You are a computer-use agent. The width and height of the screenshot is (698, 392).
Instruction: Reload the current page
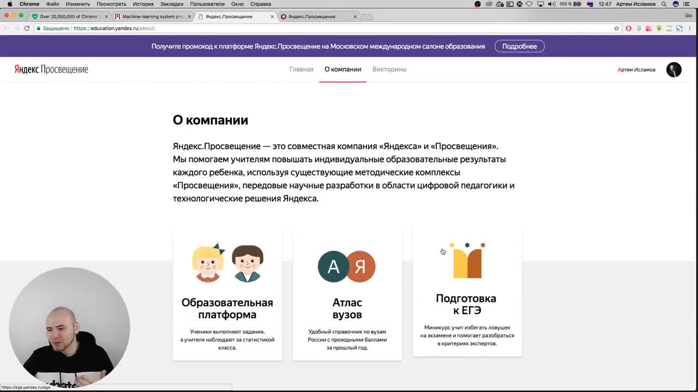click(27, 28)
